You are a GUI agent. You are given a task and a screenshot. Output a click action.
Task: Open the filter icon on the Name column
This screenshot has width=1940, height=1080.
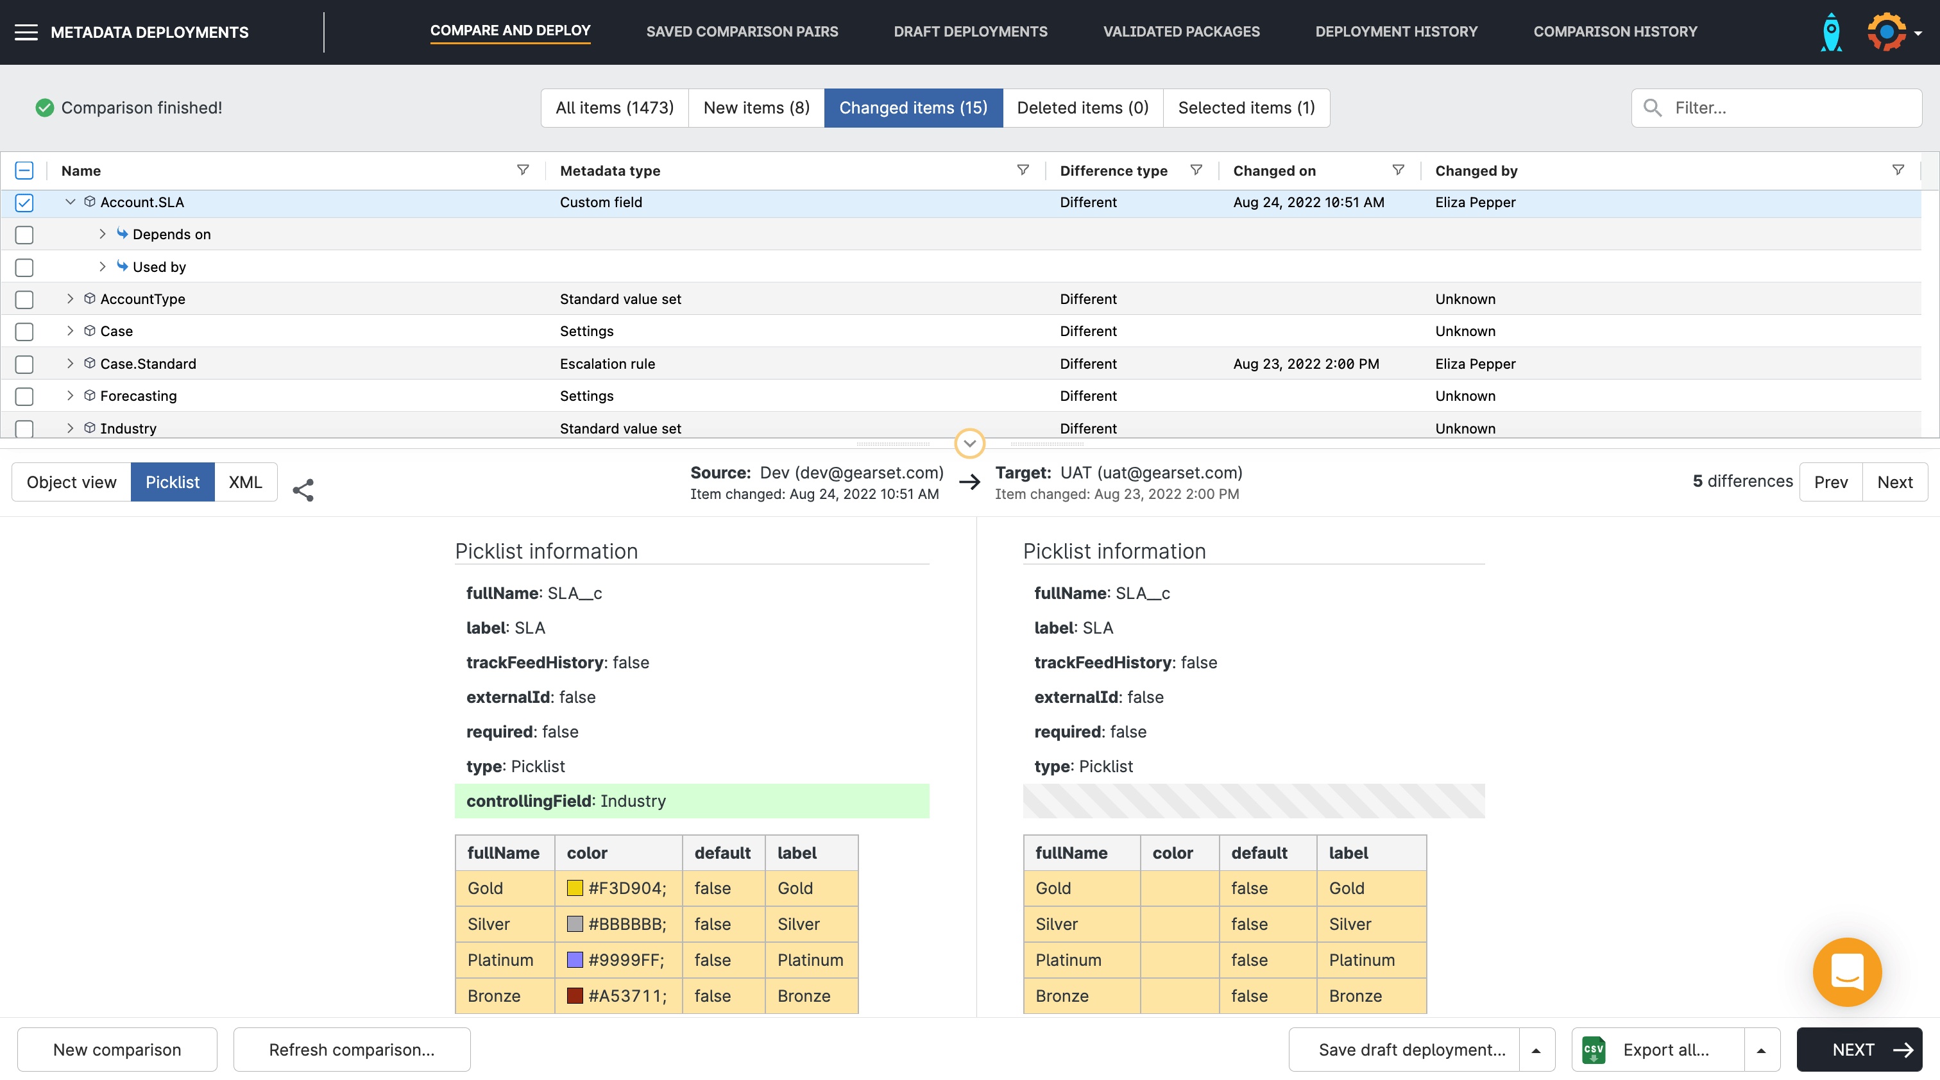(x=523, y=169)
